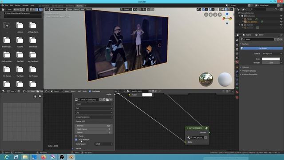The width and height of the screenshot is (284, 160).
Task: Adjust the Offset value field
Action: [x=94, y=132]
